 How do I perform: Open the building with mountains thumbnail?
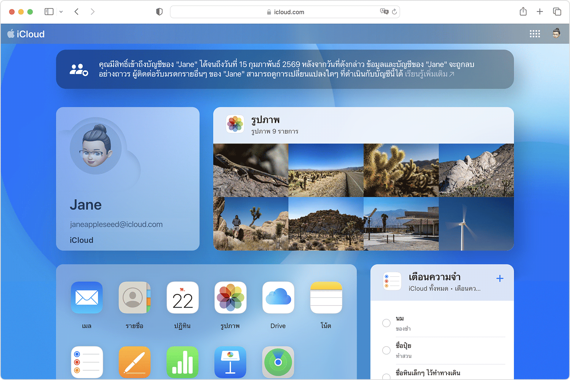click(401, 224)
